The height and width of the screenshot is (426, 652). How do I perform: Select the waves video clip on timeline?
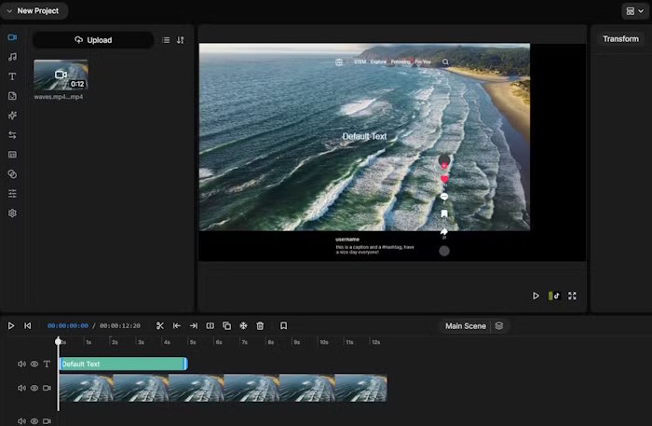tap(223, 388)
